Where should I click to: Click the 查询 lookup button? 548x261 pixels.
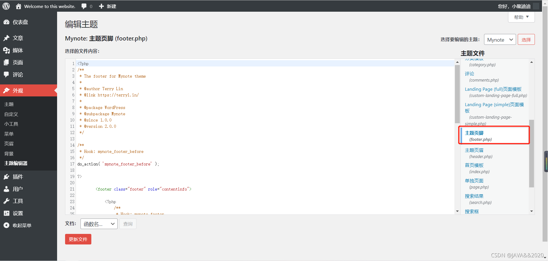128,224
